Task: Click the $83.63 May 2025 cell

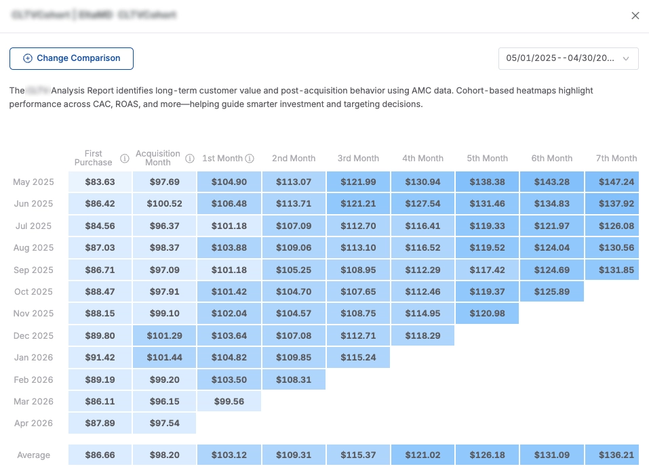Action: (x=100, y=182)
